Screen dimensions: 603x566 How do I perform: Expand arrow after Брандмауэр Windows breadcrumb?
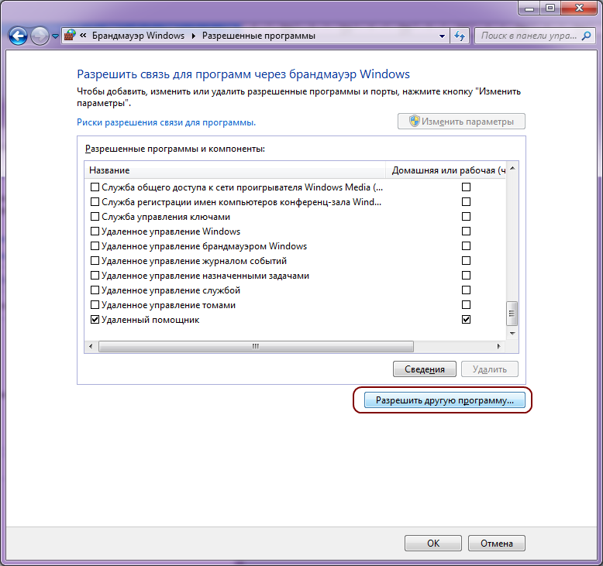coord(194,36)
